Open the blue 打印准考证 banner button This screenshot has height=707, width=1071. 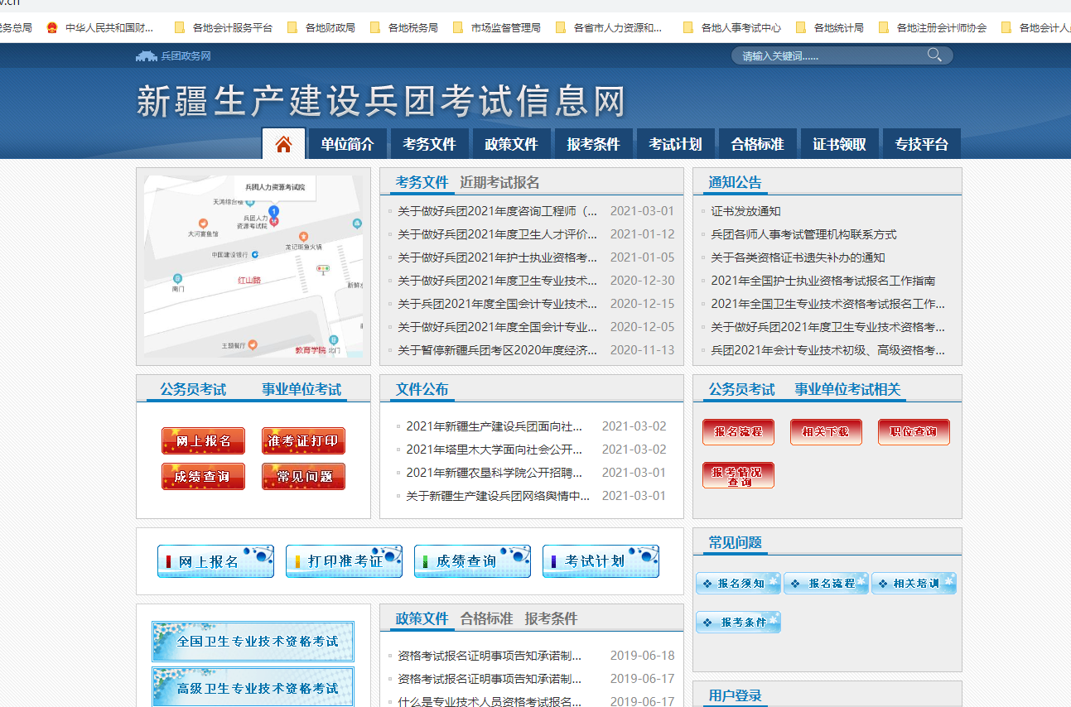coord(344,561)
